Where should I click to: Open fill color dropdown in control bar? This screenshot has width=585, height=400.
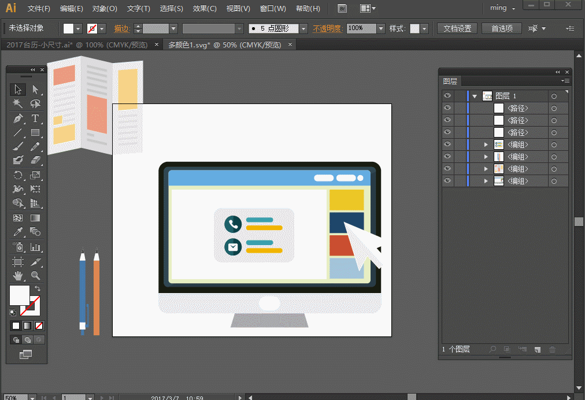click(78, 28)
